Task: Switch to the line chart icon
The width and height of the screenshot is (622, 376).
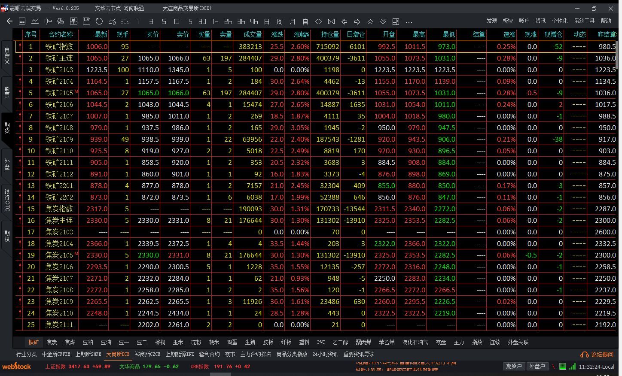Action: pyautogui.click(x=35, y=21)
